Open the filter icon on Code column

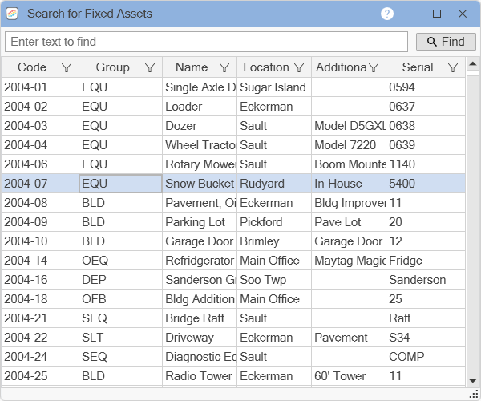click(67, 67)
